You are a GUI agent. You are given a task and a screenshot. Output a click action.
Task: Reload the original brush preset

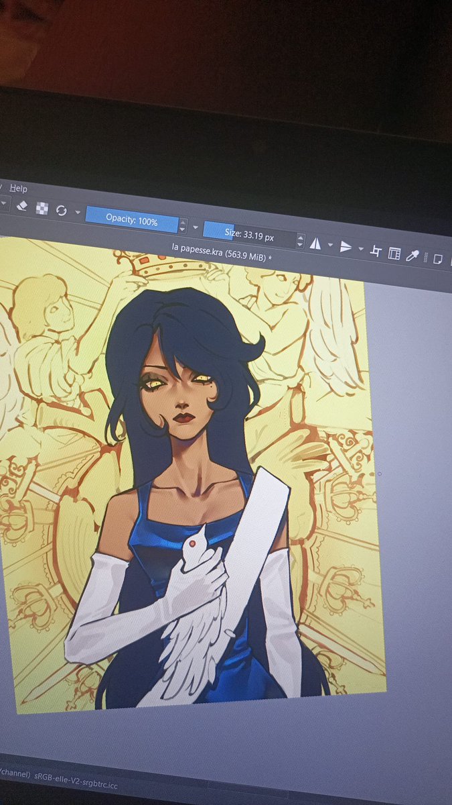pos(61,211)
